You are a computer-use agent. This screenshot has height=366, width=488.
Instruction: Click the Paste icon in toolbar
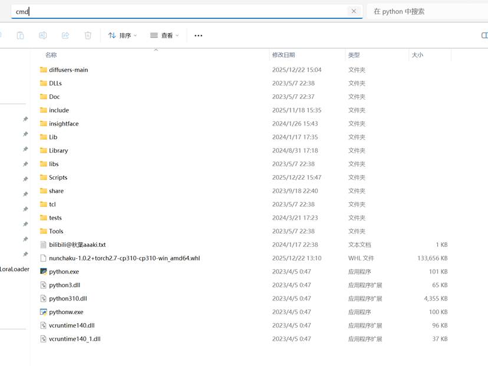point(20,35)
